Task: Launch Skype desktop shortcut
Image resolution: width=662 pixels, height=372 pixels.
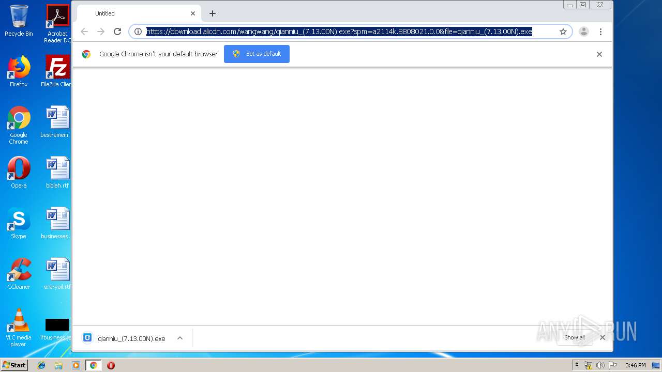Action: (x=19, y=223)
